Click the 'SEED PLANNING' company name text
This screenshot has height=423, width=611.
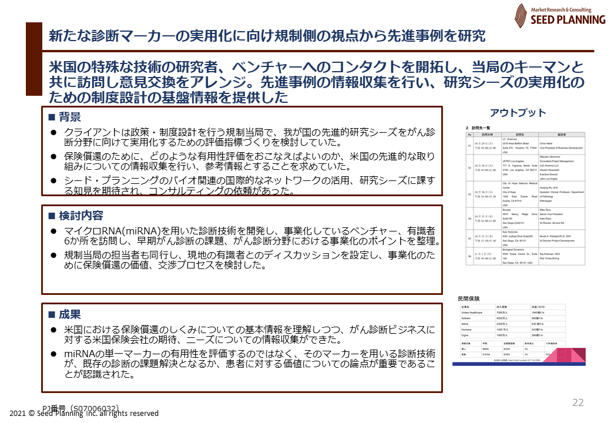(x=568, y=19)
